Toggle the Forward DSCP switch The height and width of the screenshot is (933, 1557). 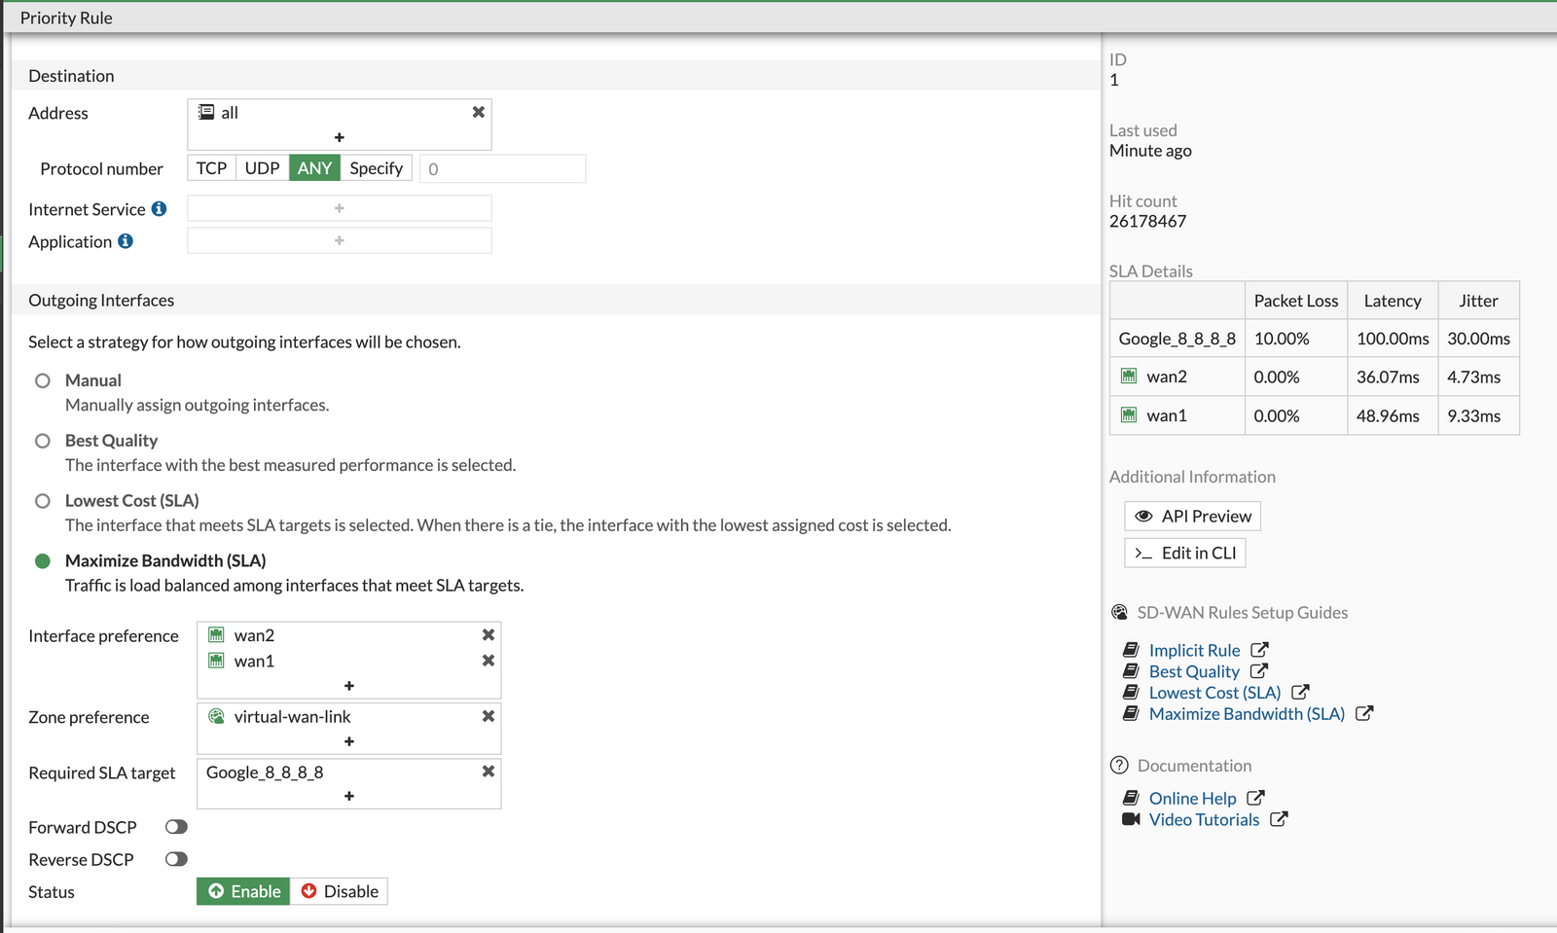pyautogui.click(x=175, y=826)
